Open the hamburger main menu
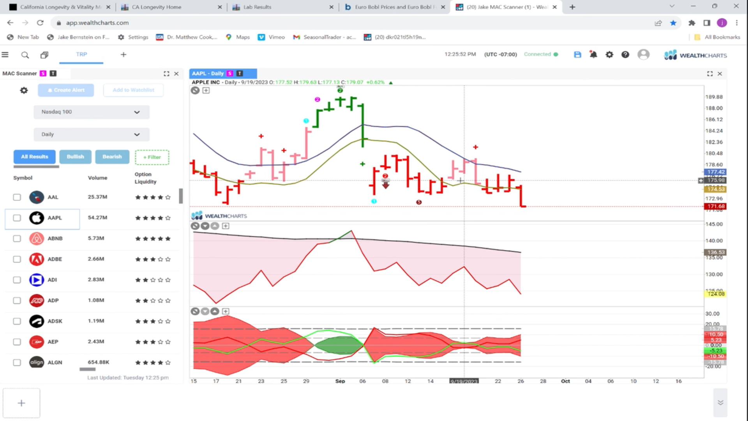Image resolution: width=748 pixels, height=421 pixels. [5, 55]
